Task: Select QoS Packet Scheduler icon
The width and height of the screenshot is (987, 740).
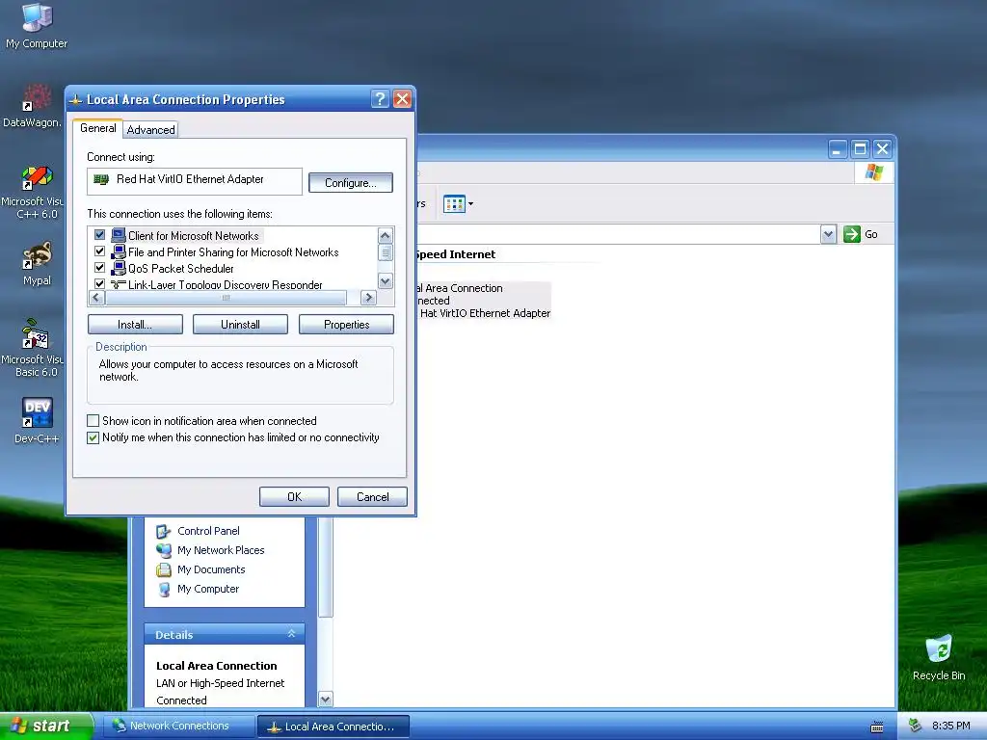Action: click(119, 268)
